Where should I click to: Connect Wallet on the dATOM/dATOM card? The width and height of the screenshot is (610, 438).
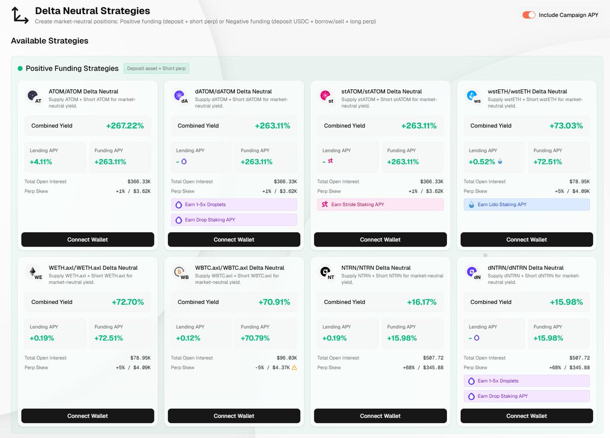234,239
